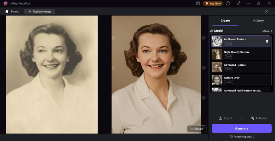This screenshot has width=275, height=141.
Task: Click the Buy Now button
Action: click(213, 4)
